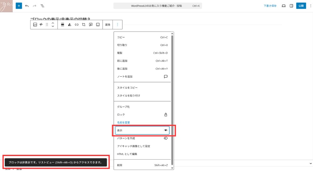Toggle the settings sidebar panel icon

291,6
